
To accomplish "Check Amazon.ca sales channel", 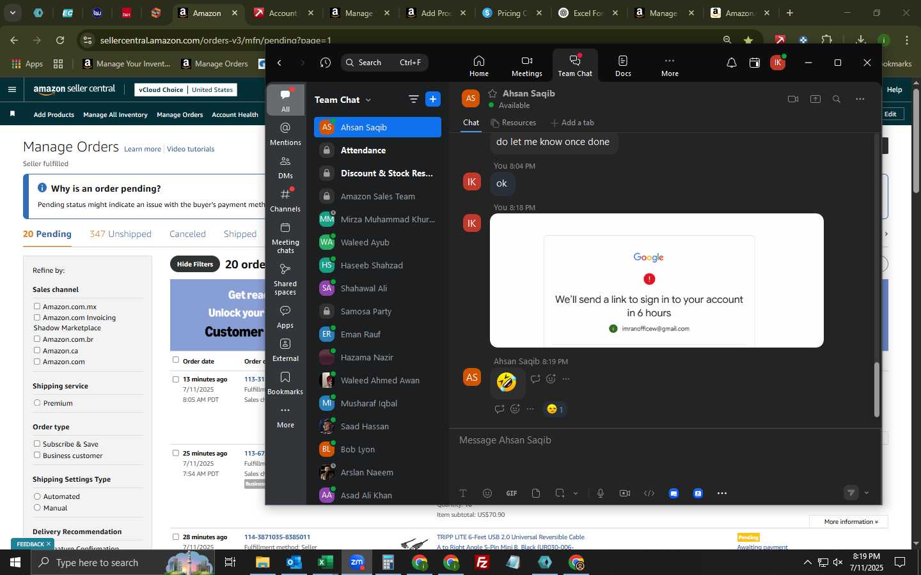I will click(37, 350).
